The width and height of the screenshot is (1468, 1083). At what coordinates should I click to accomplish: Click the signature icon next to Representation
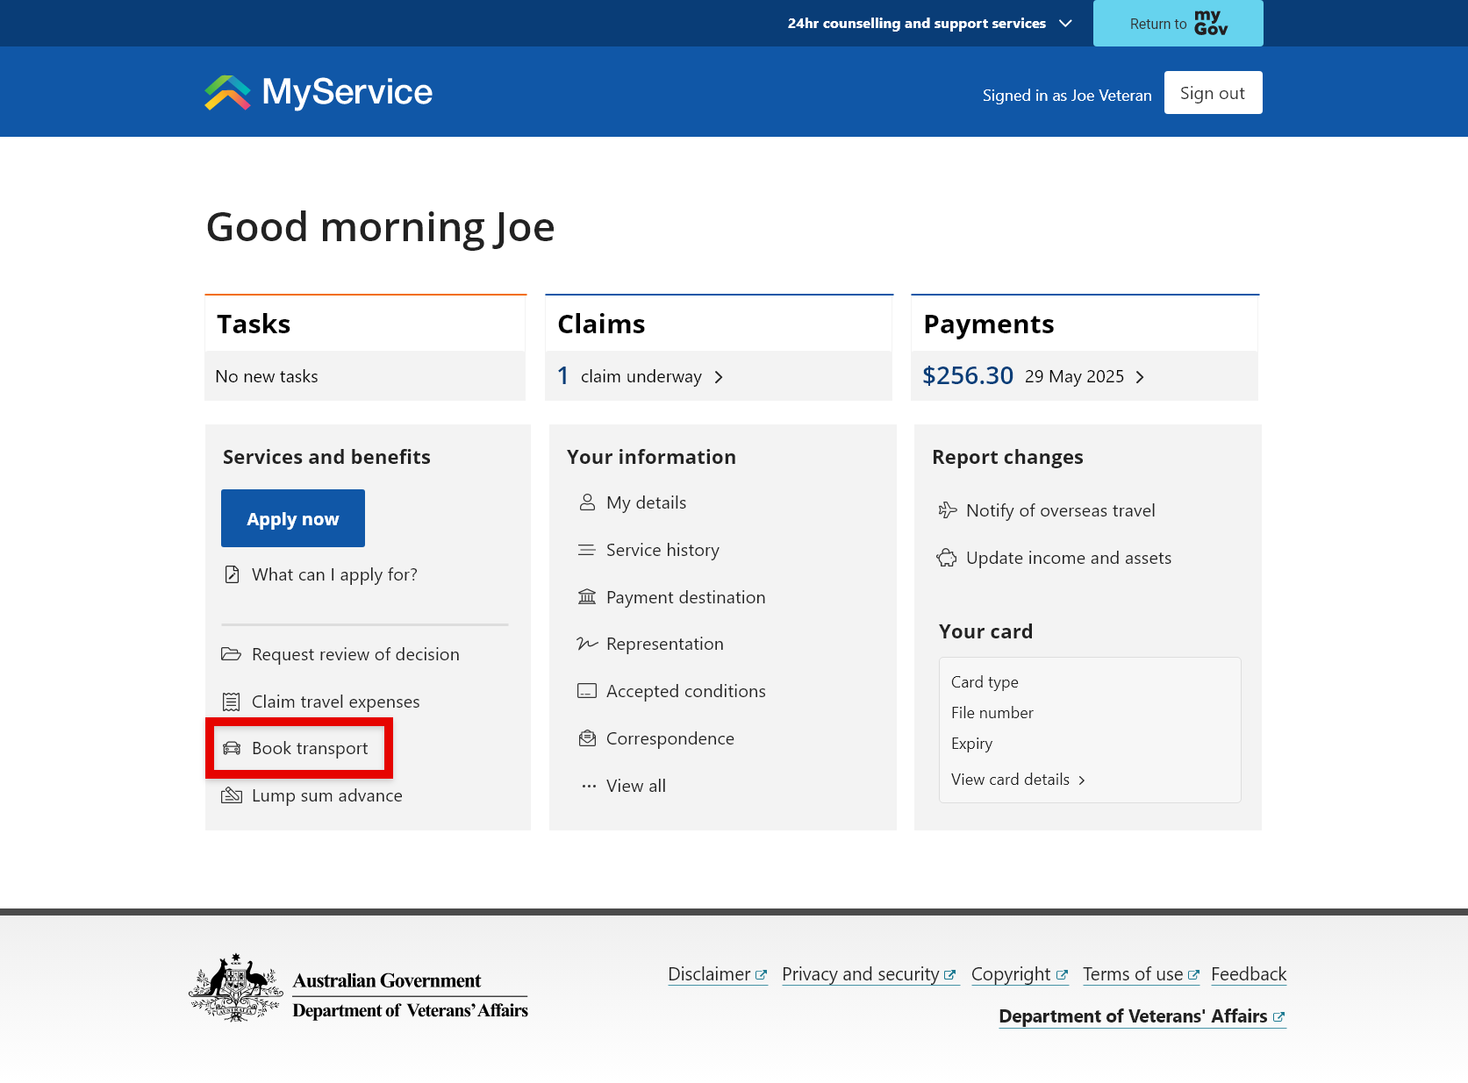(x=587, y=644)
